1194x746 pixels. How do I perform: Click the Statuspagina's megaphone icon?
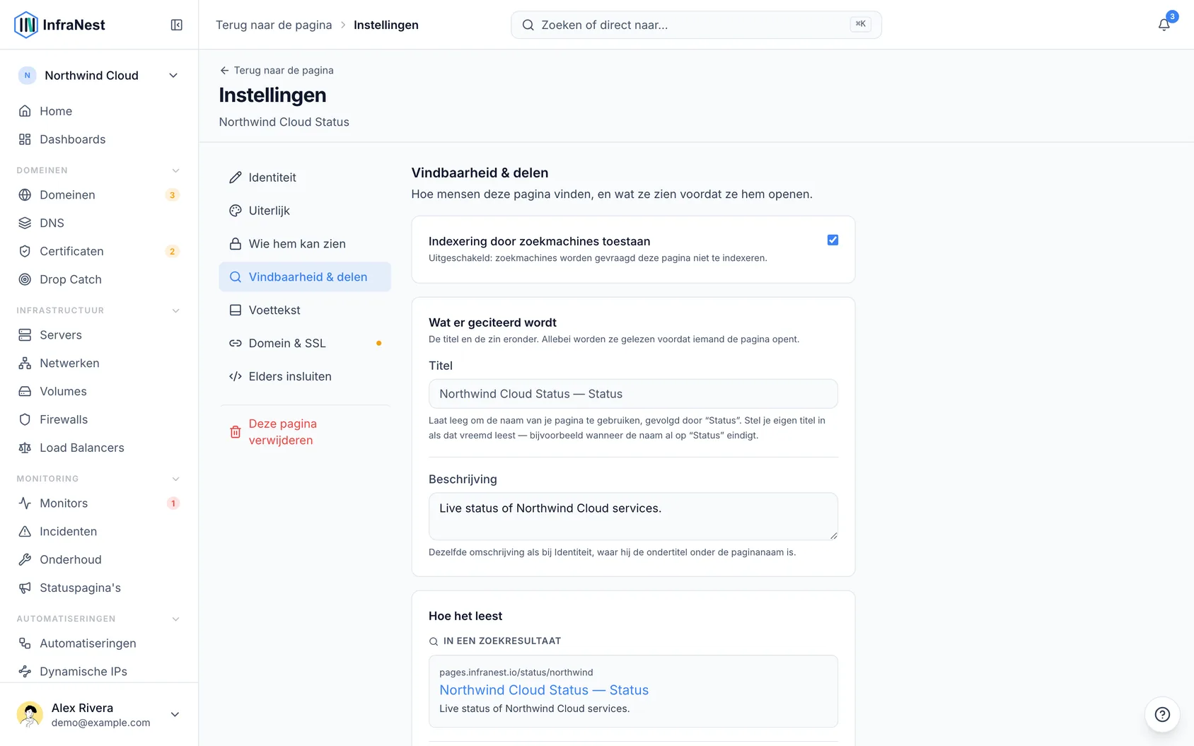coord(25,588)
